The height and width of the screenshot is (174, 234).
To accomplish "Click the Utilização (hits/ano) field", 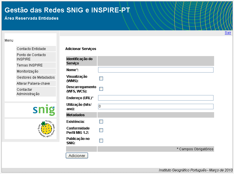I will [156, 106].
